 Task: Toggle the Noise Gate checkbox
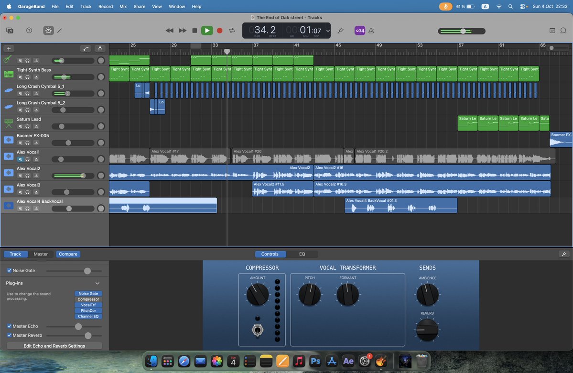click(9, 271)
